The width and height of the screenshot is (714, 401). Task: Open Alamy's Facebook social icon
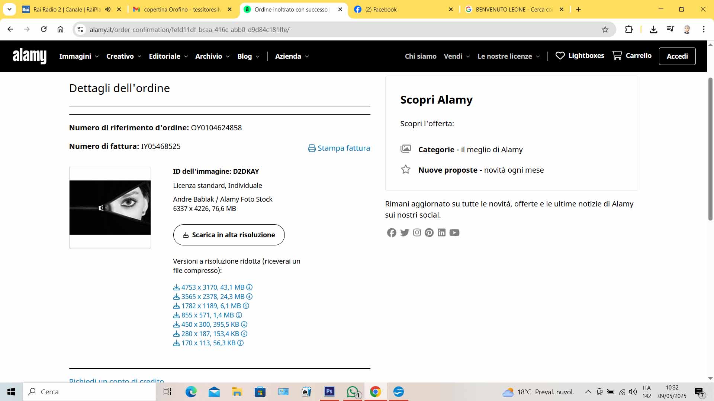click(x=392, y=233)
